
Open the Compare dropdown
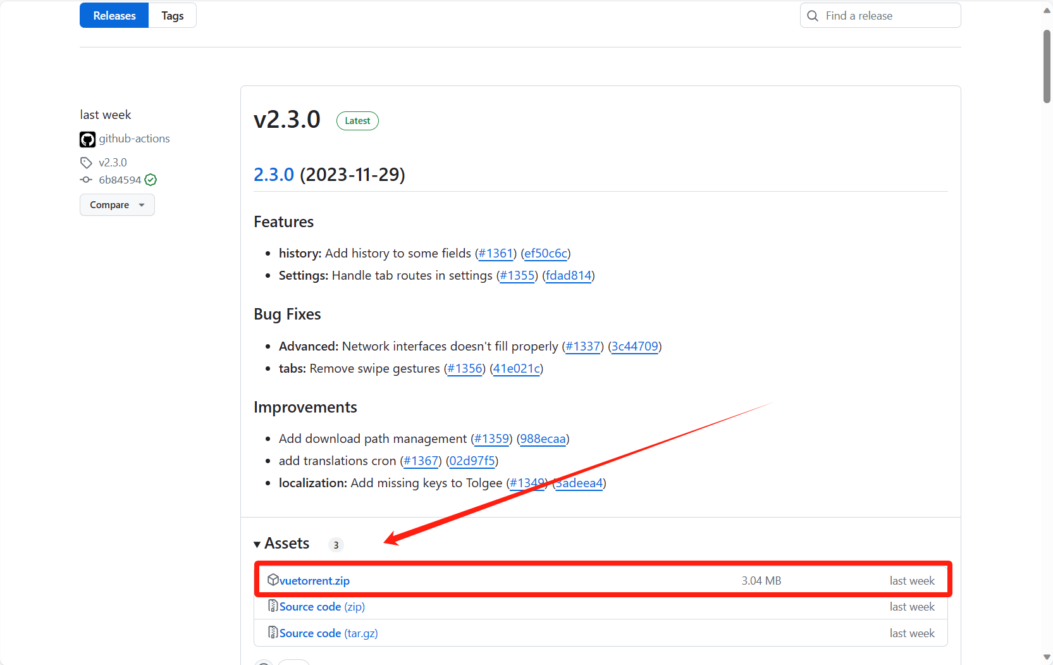[117, 205]
